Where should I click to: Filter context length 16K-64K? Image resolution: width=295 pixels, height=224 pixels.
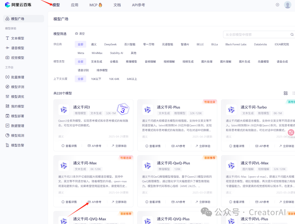pos(114,79)
